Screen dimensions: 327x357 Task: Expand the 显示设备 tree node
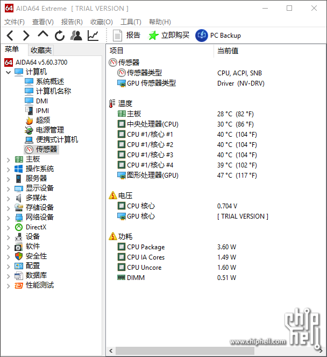click(x=9, y=189)
